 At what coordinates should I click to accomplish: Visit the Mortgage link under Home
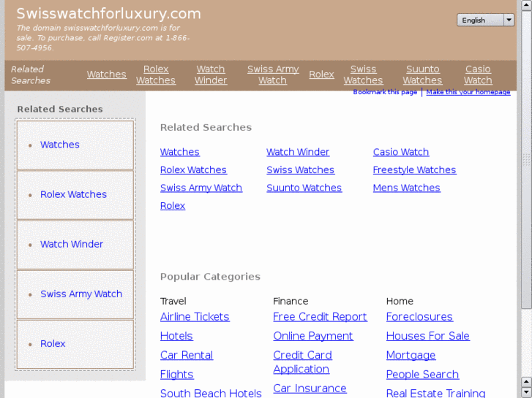(411, 356)
